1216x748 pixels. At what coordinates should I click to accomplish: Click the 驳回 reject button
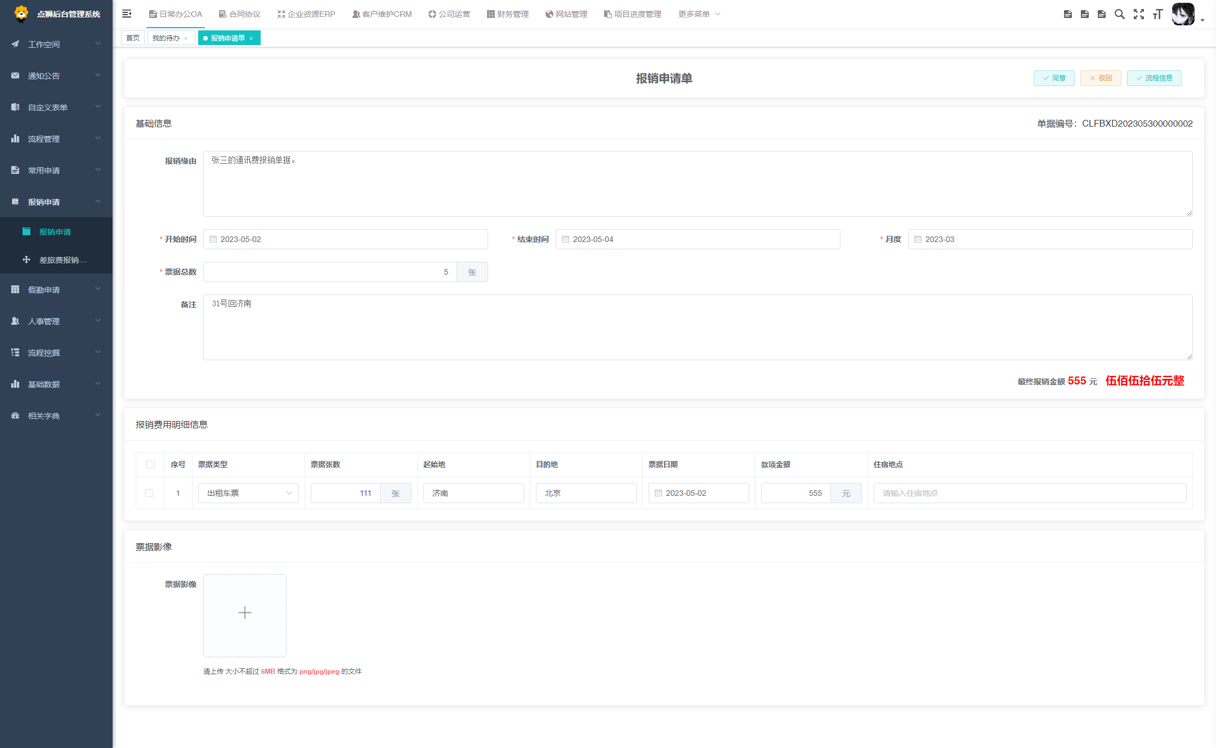click(1101, 78)
